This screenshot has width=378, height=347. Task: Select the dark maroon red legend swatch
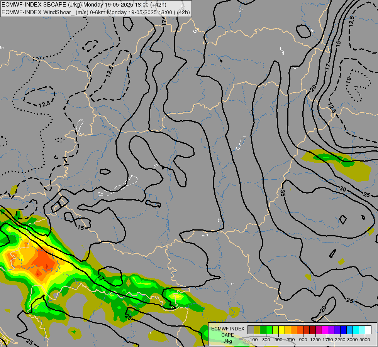[x=312, y=330]
